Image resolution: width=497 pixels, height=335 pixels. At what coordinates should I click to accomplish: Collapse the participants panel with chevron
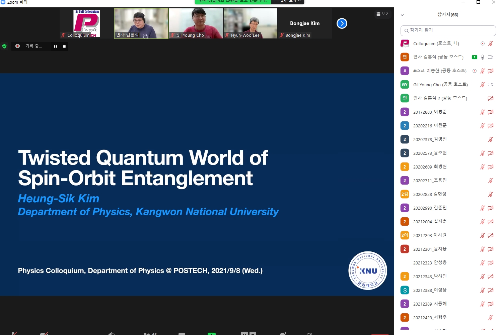[402, 15]
